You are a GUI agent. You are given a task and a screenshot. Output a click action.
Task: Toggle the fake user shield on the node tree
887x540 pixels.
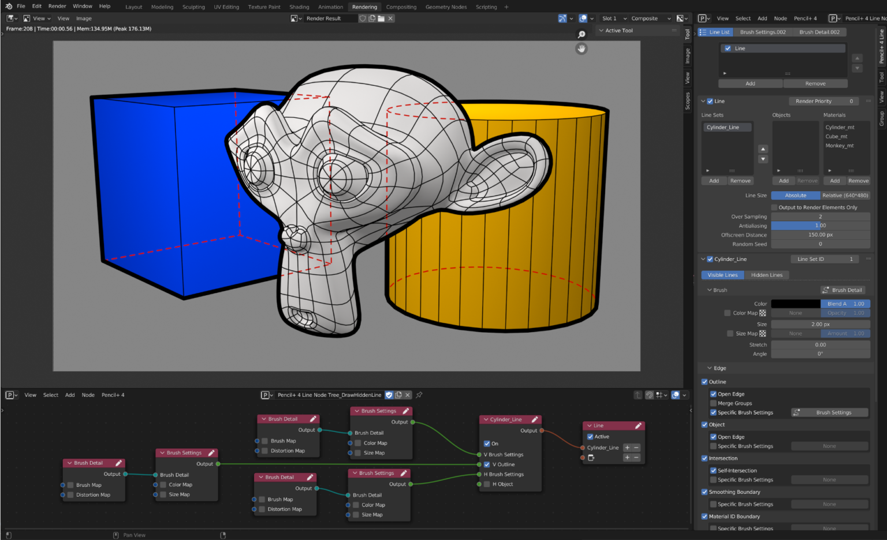[x=389, y=394]
